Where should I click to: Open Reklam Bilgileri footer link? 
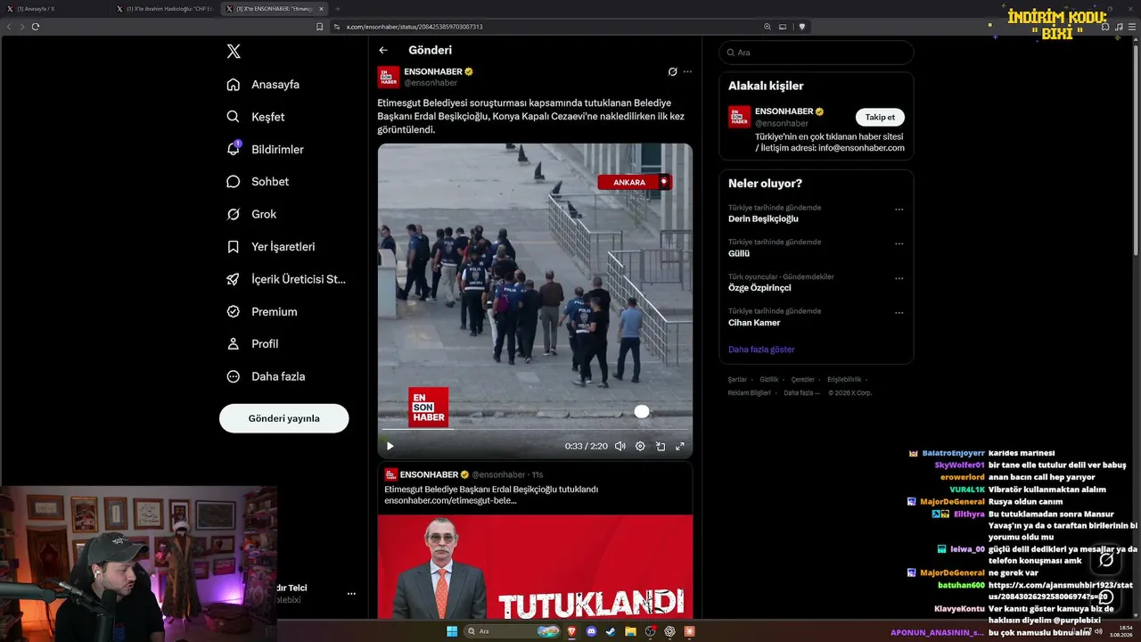click(749, 393)
